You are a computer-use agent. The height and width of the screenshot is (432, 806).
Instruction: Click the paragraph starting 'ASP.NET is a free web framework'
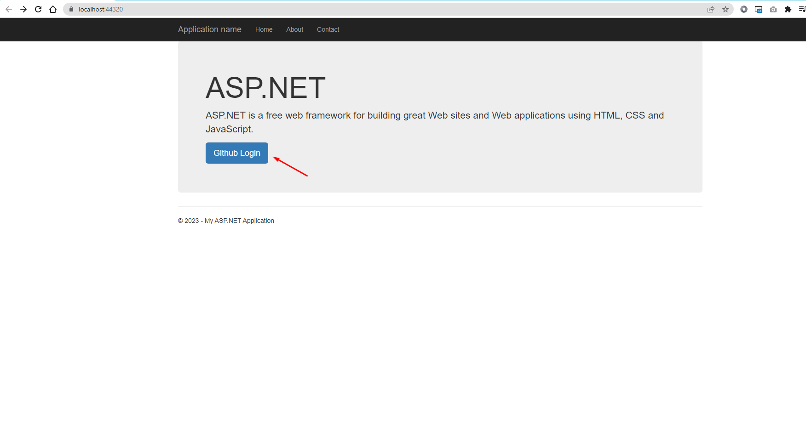[x=435, y=122]
